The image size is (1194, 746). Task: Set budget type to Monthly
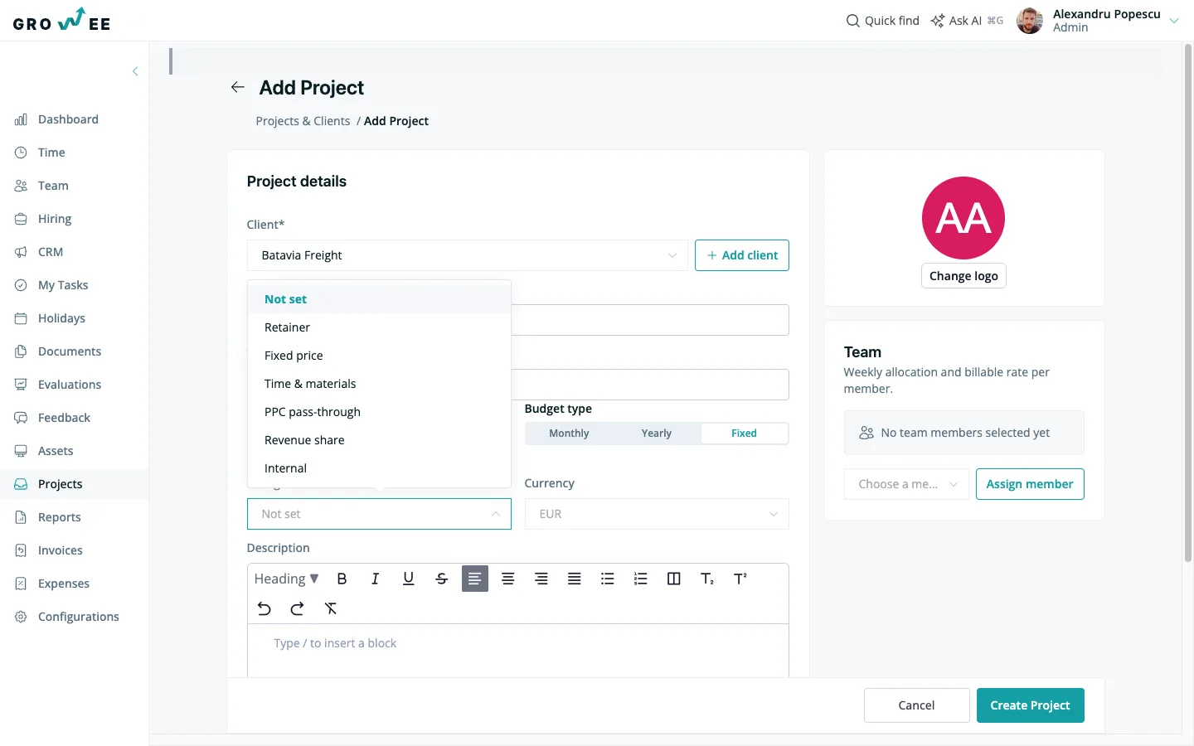click(x=569, y=434)
